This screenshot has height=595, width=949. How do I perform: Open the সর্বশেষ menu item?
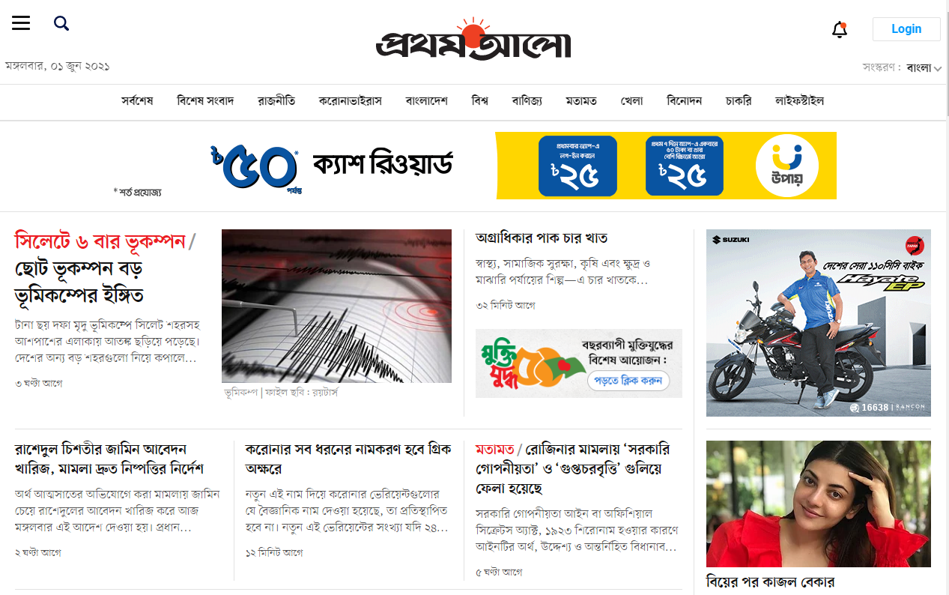click(137, 100)
